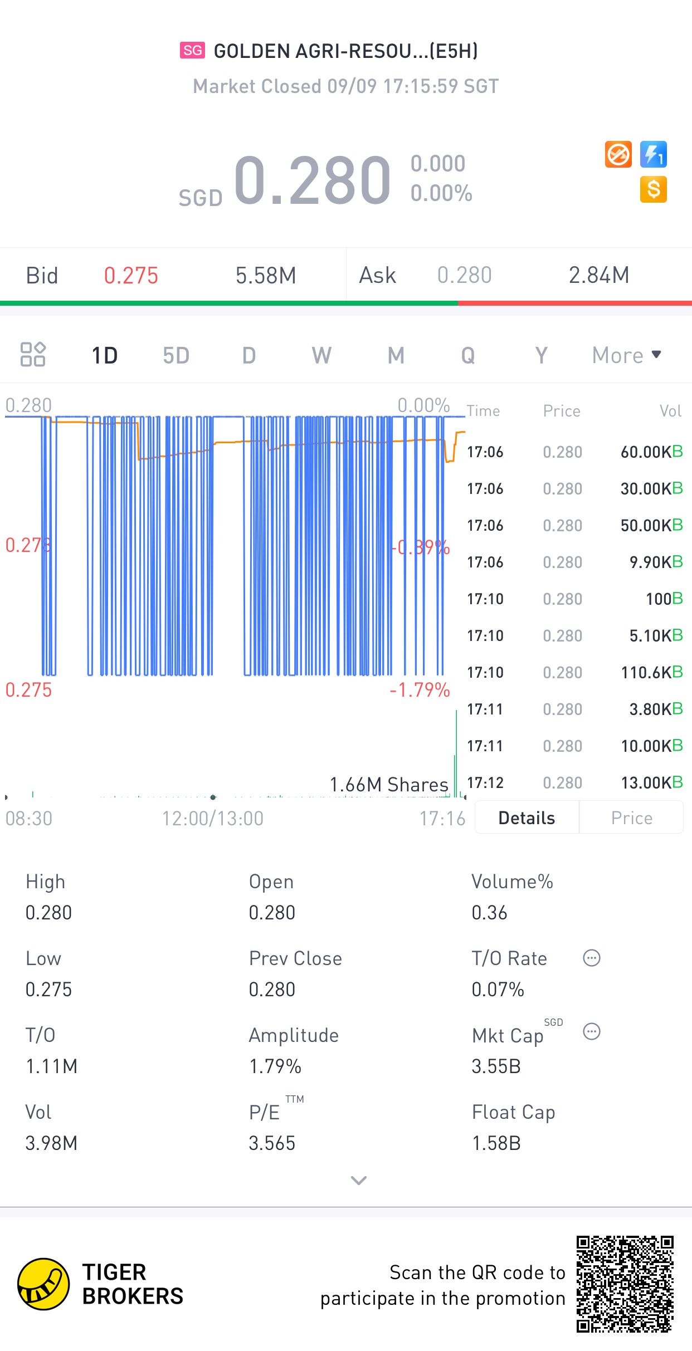Tap the Ask price 0.280

click(464, 276)
